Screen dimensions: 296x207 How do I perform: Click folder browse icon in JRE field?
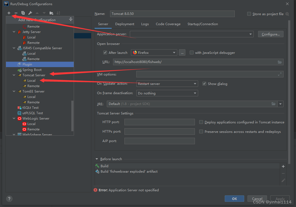click(273, 104)
